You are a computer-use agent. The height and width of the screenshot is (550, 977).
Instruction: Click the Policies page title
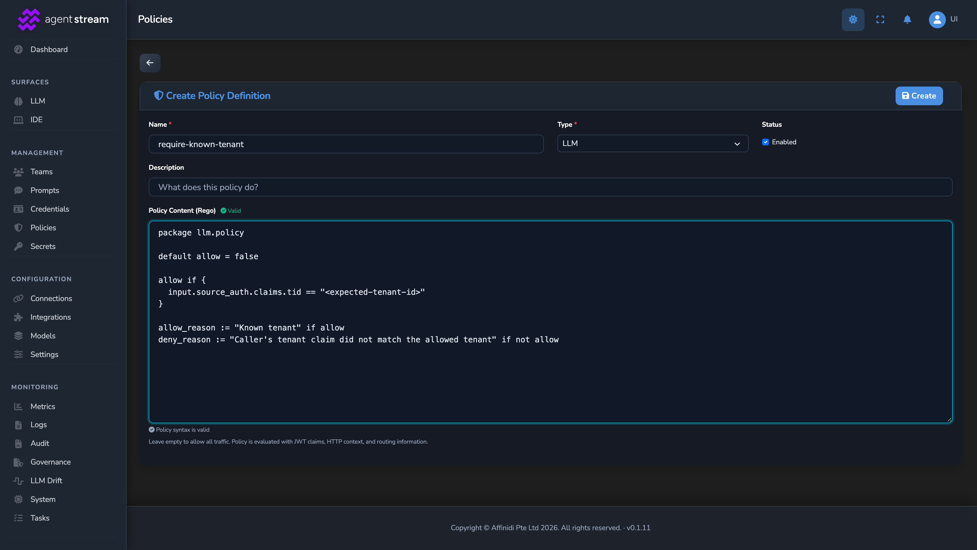click(x=155, y=19)
